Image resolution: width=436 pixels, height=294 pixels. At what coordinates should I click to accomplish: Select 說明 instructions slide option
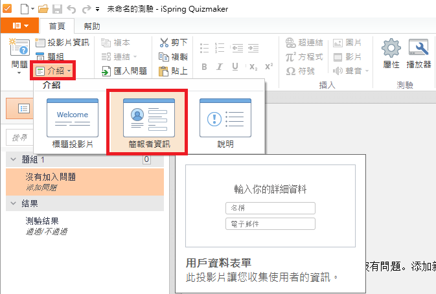pos(225,123)
